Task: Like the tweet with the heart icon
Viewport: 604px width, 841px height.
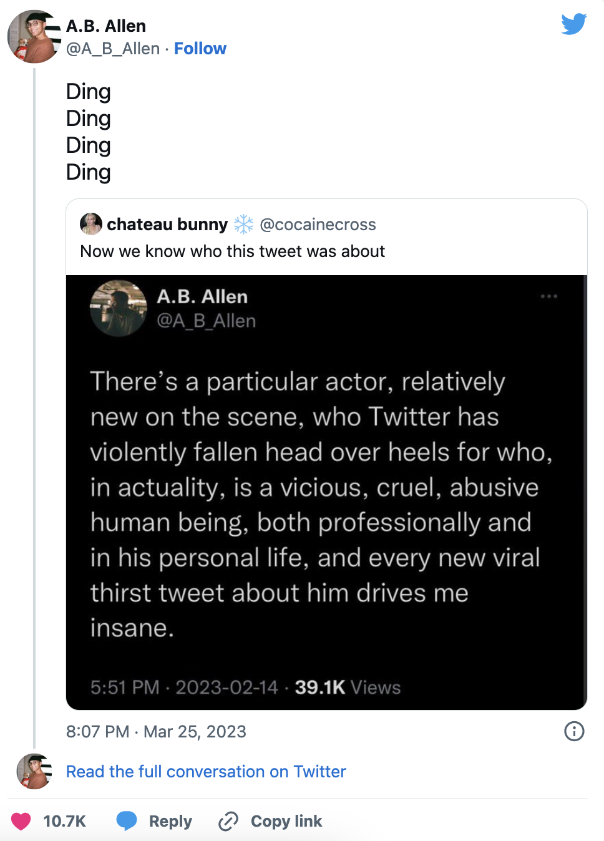Action: tap(21, 821)
